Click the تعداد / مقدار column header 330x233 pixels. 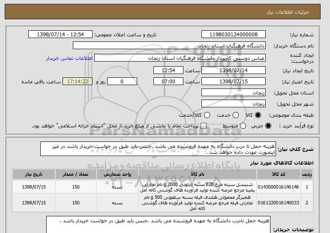coord(76,174)
